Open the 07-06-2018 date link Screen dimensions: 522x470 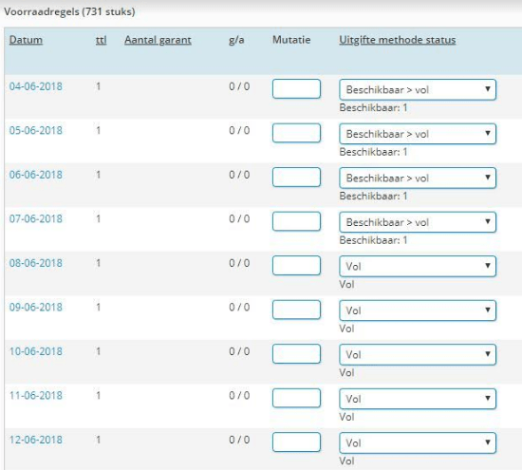[x=36, y=218]
